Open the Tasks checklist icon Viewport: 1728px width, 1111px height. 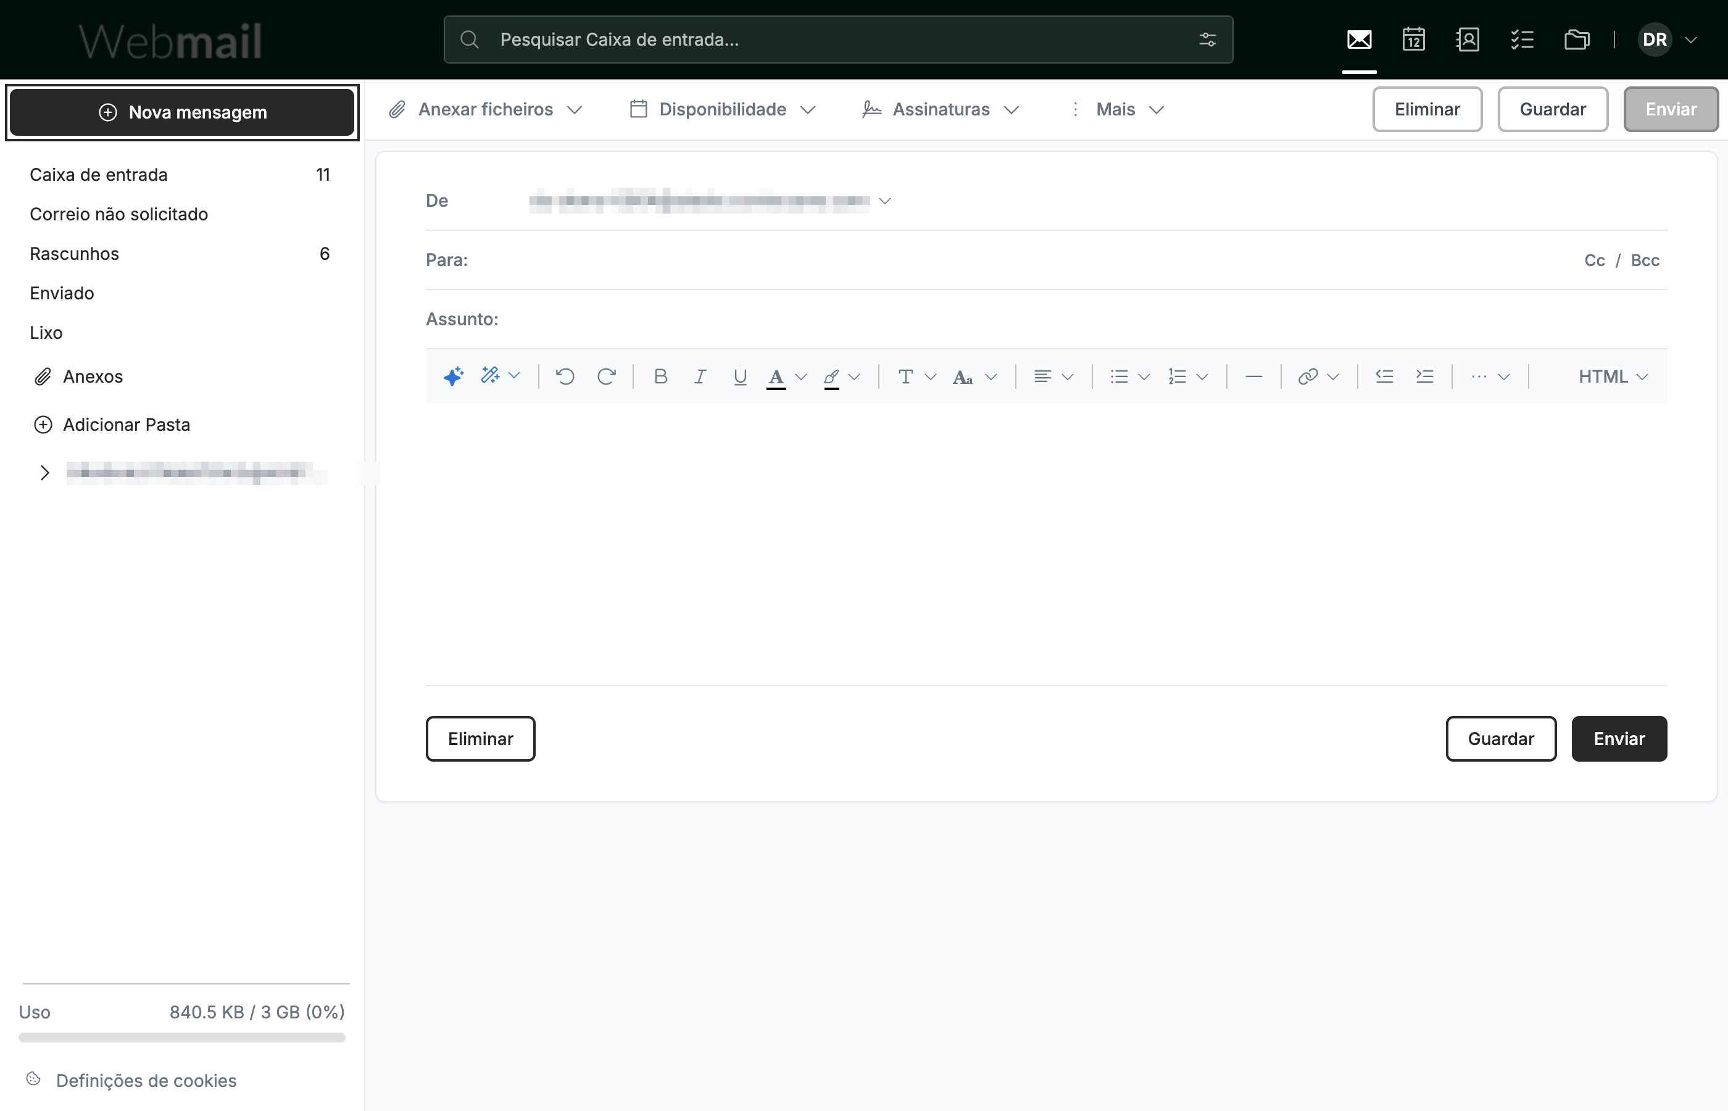point(1522,40)
